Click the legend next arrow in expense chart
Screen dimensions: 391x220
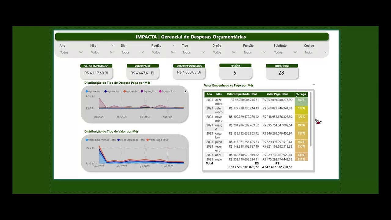pyautogui.click(x=185, y=91)
